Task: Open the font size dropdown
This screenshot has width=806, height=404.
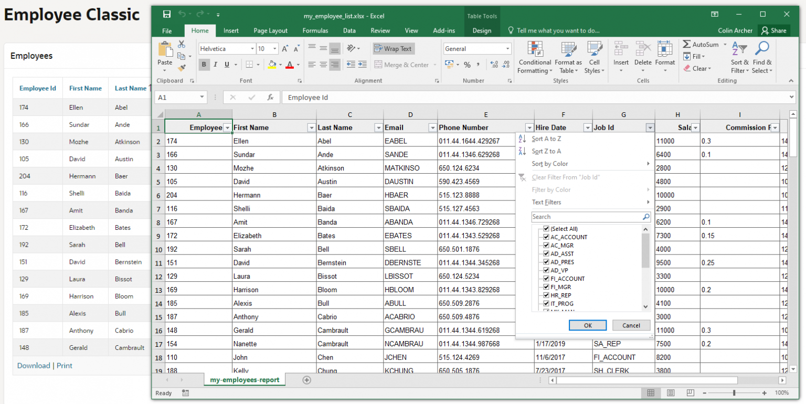Action: 275,49
